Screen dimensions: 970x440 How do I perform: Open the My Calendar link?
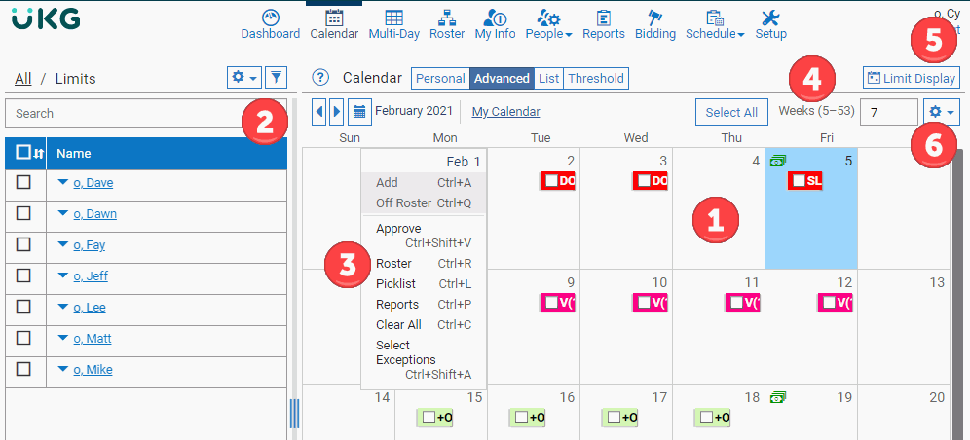tap(505, 112)
